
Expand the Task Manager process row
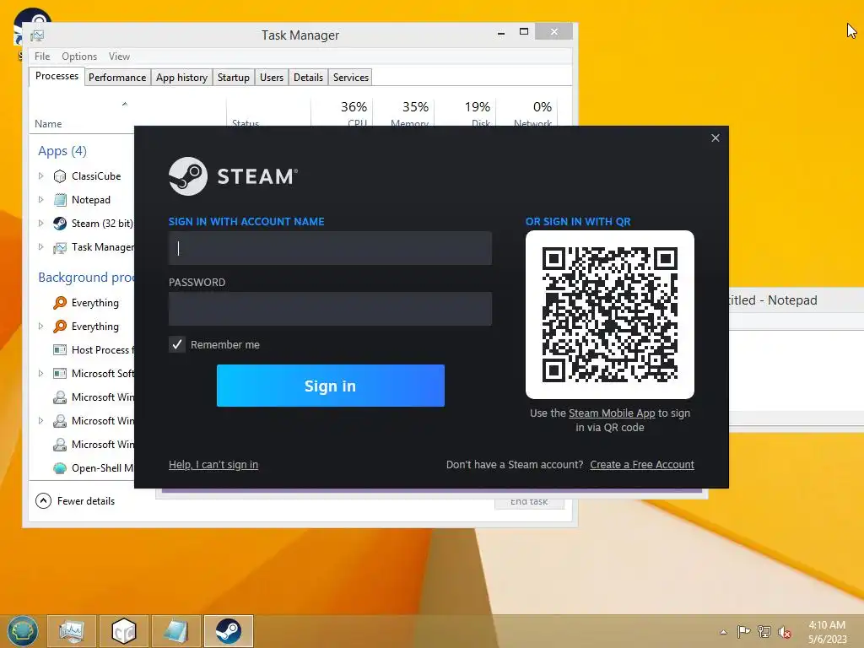(x=40, y=247)
